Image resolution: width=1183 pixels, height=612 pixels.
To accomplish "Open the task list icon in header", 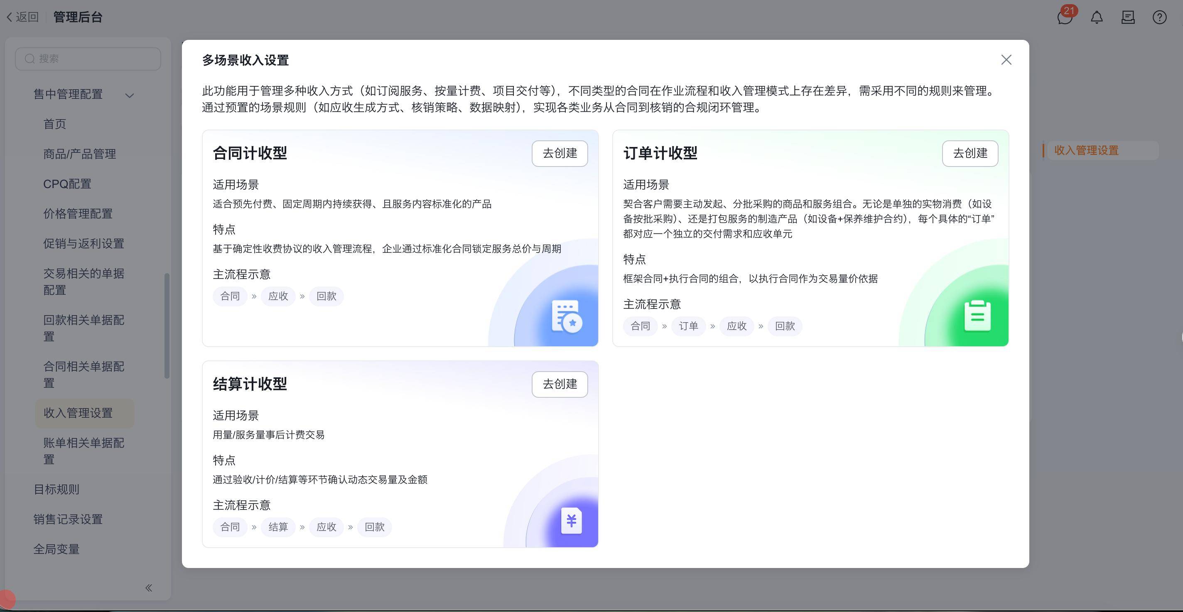I will point(1128,17).
